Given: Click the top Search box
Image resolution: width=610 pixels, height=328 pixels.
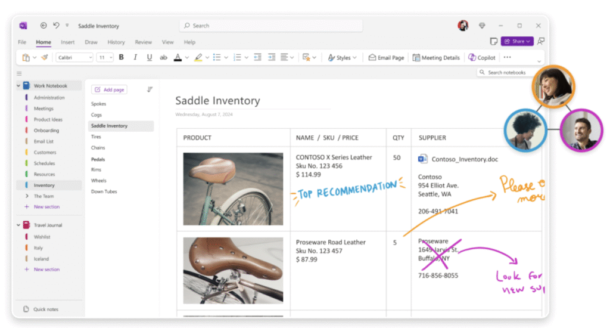Looking at the screenshot, I should (x=271, y=26).
